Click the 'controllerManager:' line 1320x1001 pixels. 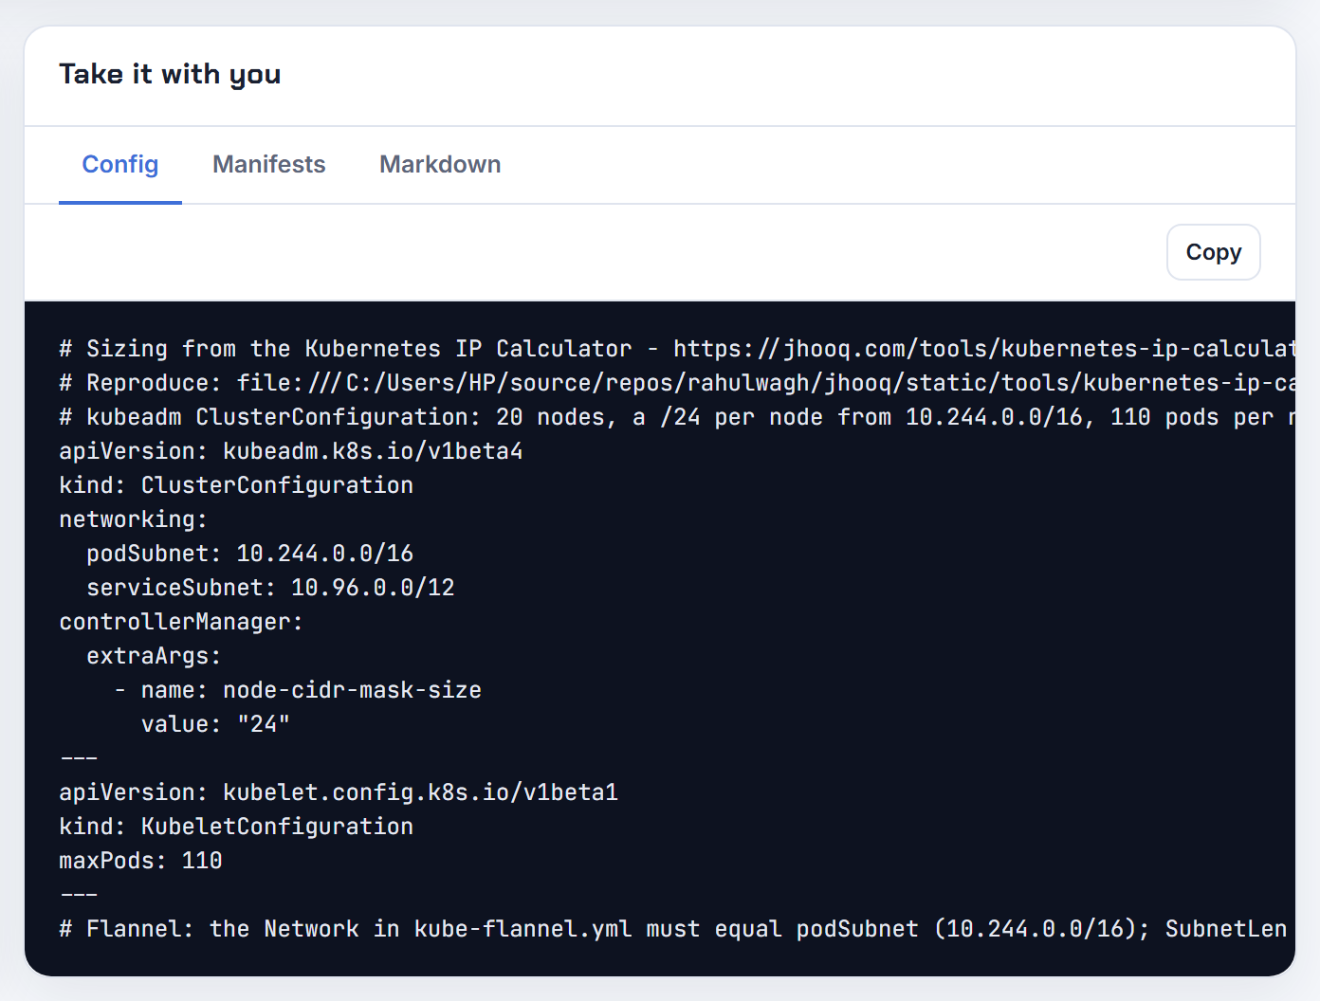(181, 622)
